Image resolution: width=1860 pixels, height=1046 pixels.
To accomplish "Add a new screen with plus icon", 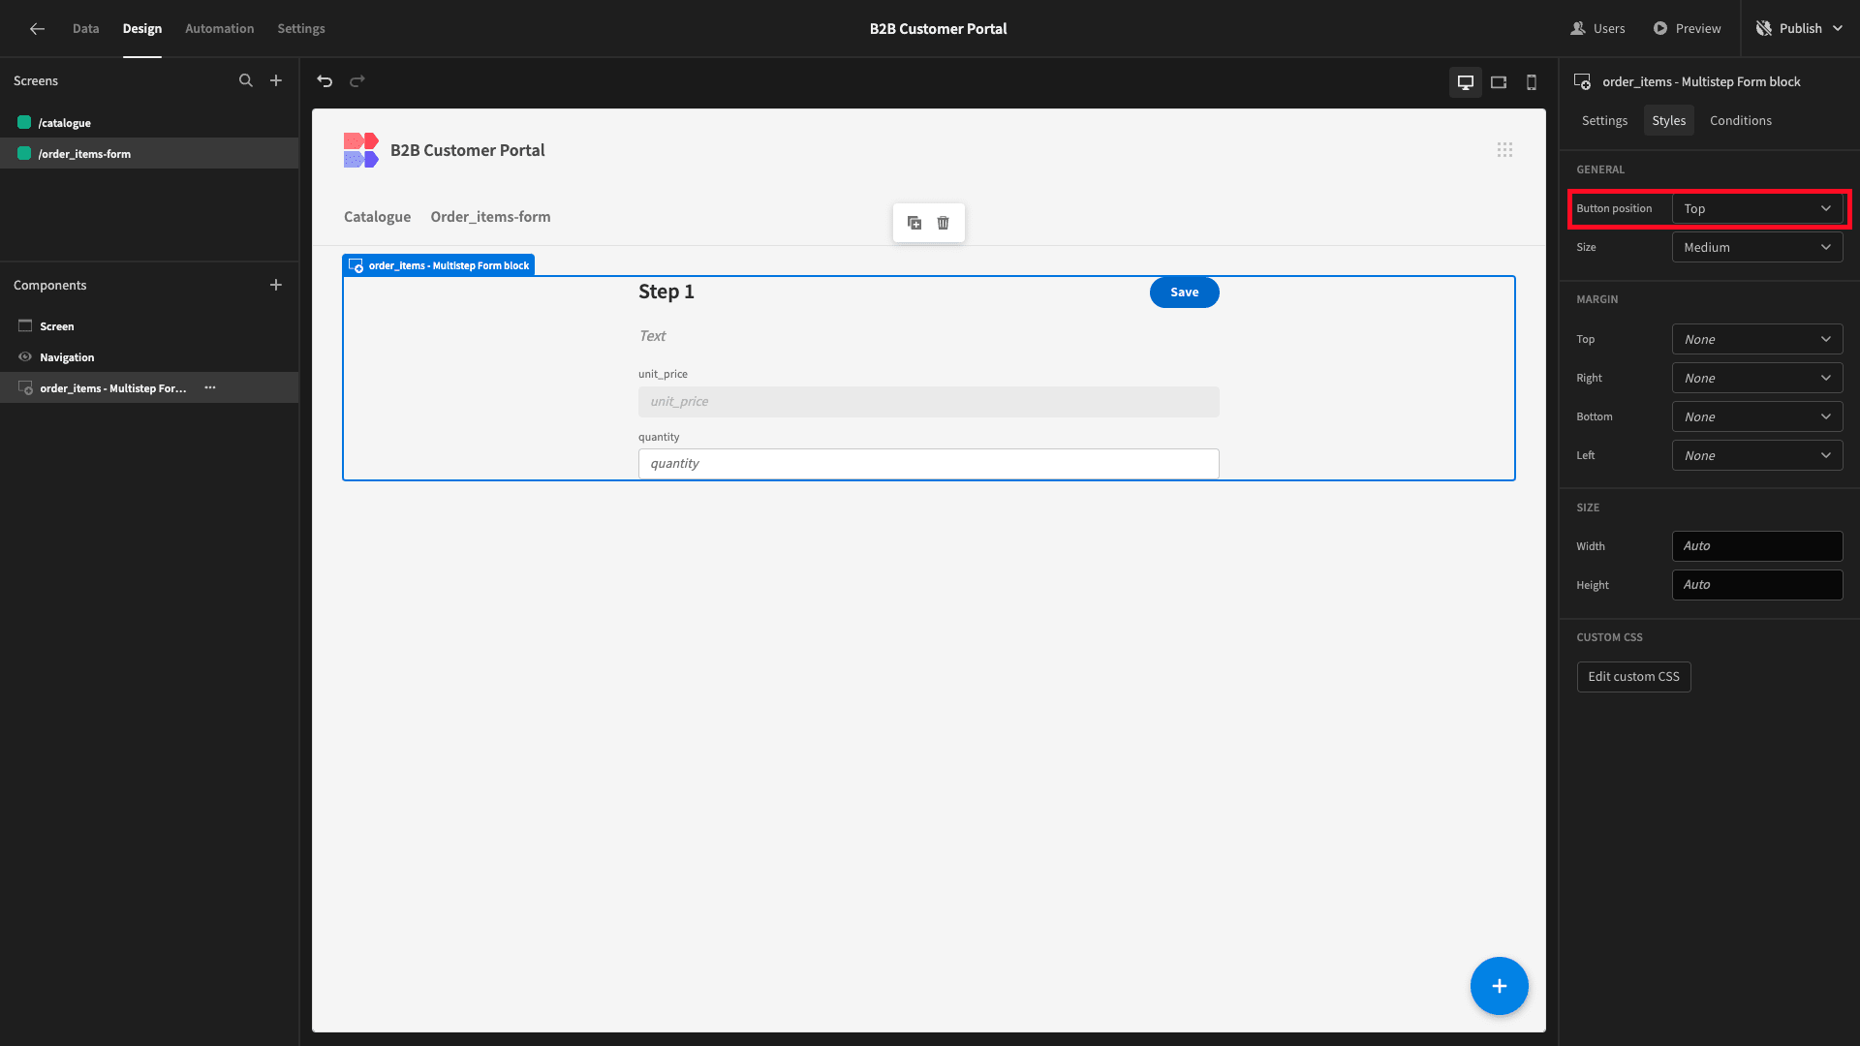I will [276, 81].
